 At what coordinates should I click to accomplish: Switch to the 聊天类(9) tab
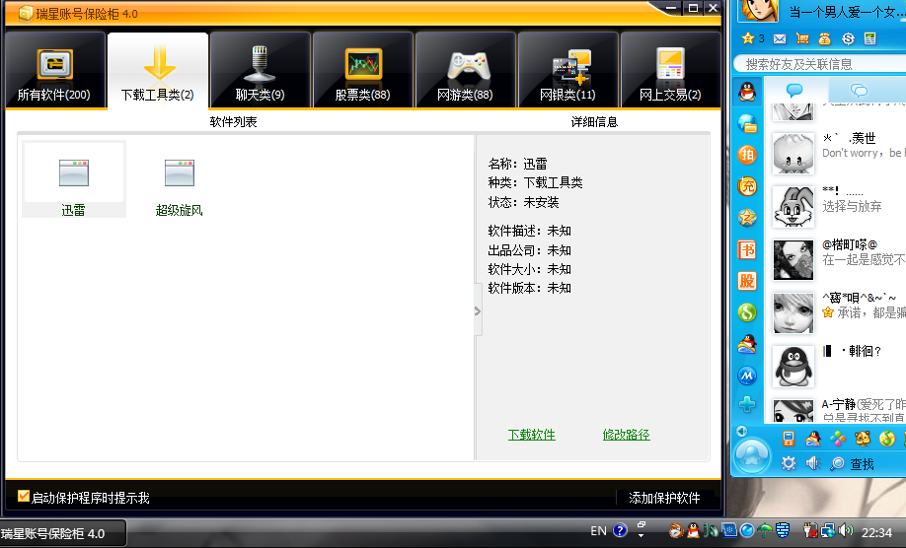[260, 70]
